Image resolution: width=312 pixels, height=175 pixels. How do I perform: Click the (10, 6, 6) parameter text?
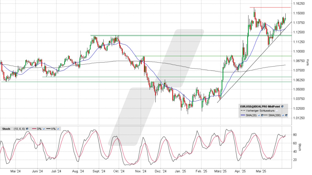point(19,129)
